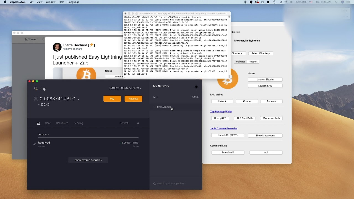Click the Siri icon in menu bar
This screenshot has width=354, height=199.
tap(343, 2)
